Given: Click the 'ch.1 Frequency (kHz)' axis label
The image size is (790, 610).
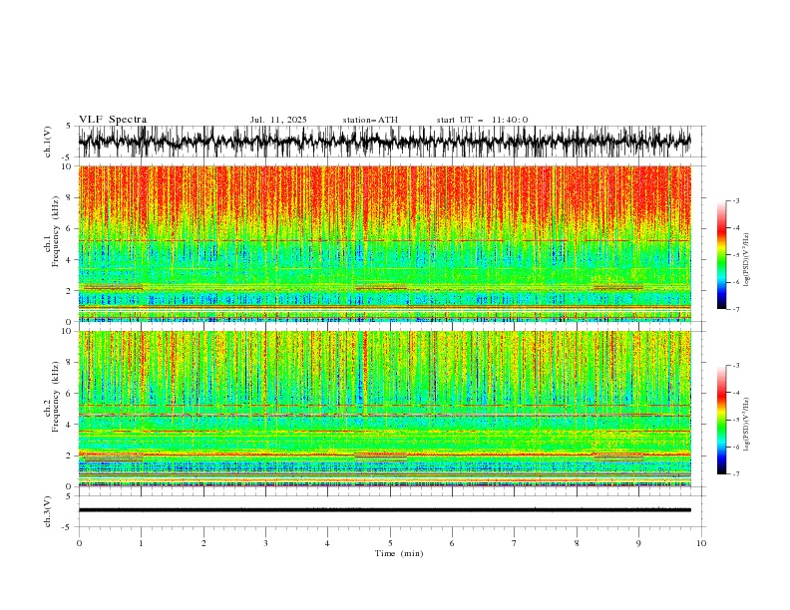Looking at the screenshot, I should coord(52,232).
